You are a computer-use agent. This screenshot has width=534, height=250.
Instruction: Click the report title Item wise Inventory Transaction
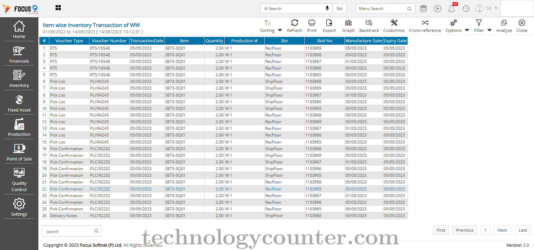[x=91, y=25]
